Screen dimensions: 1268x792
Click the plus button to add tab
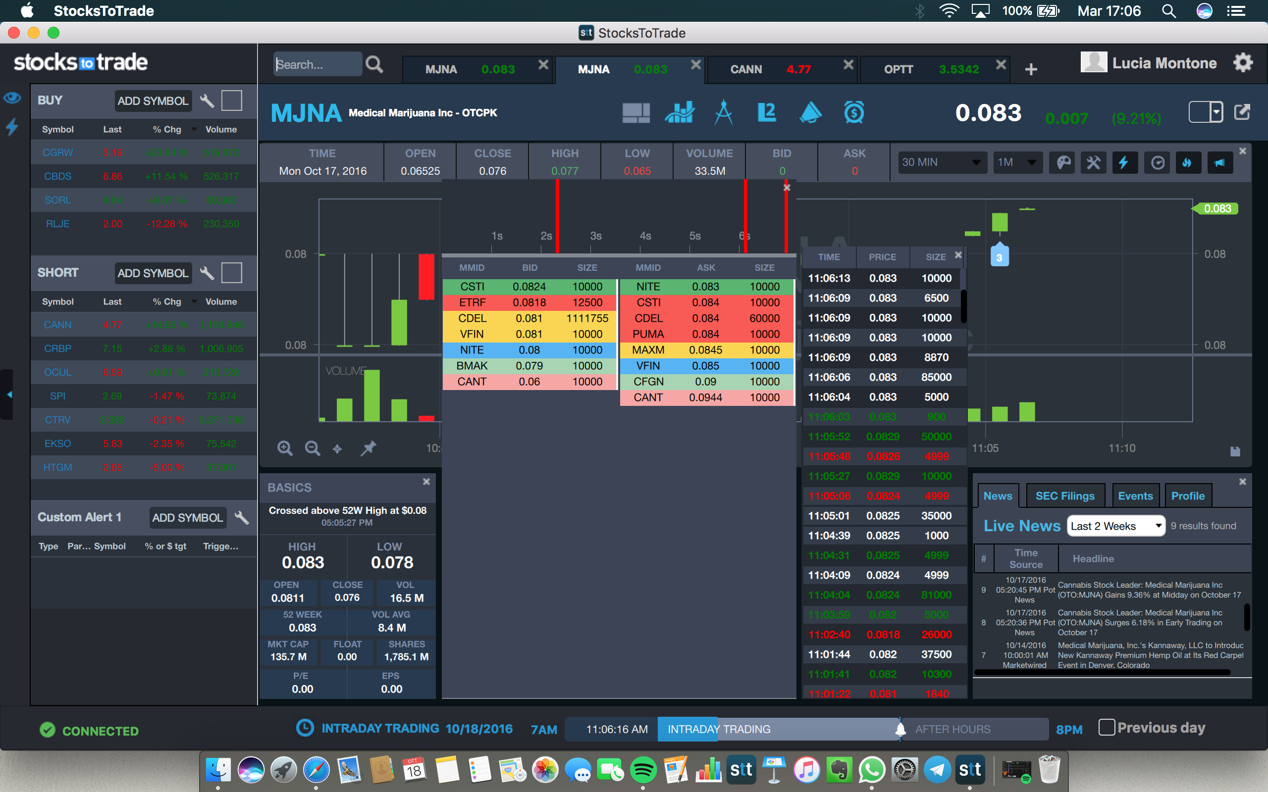point(1031,70)
